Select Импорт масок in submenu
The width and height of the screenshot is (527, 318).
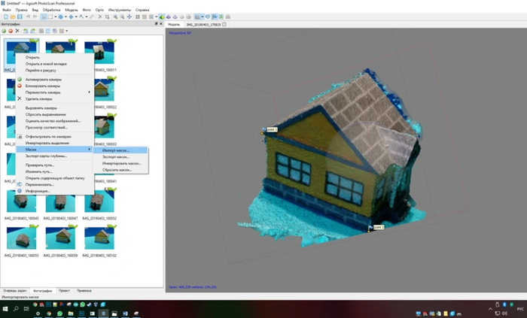(x=116, y=150)
